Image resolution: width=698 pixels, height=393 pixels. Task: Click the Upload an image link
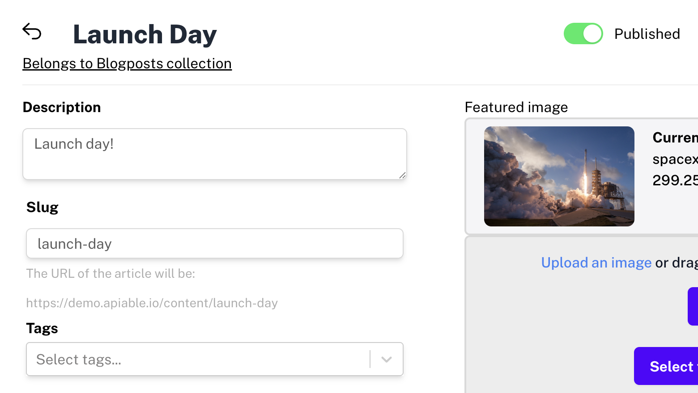(x=596, y=263)
